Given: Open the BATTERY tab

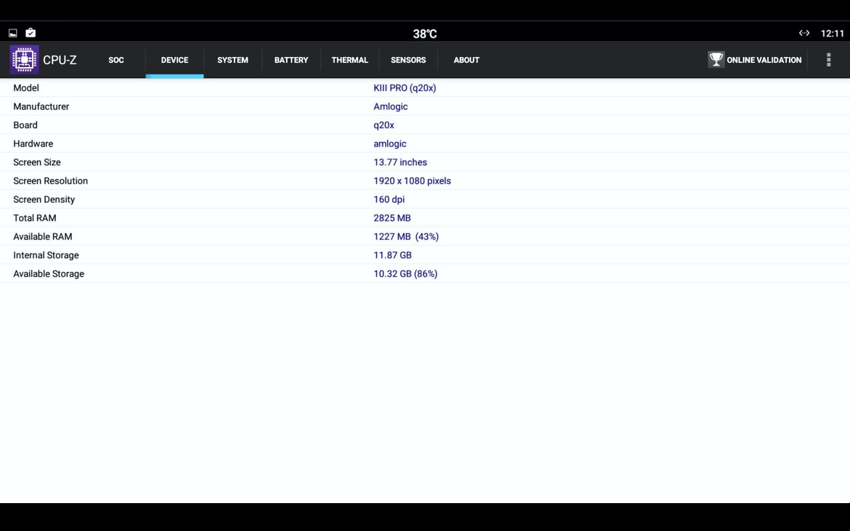Looking at the screenshot, I should pos(291,60).
